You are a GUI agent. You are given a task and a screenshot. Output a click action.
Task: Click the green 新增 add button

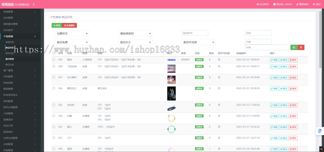[x=57, y=26]
